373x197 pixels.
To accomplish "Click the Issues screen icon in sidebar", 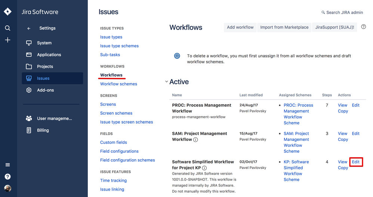I will tap(29, 78).
